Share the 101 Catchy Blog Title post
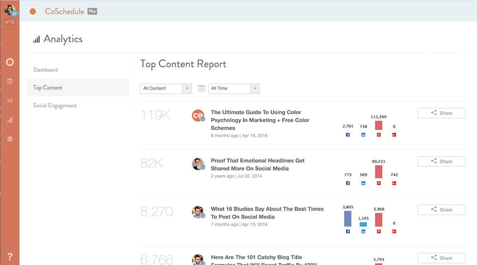477x265 pixels. pyautogui.click(x=441, y=258)
